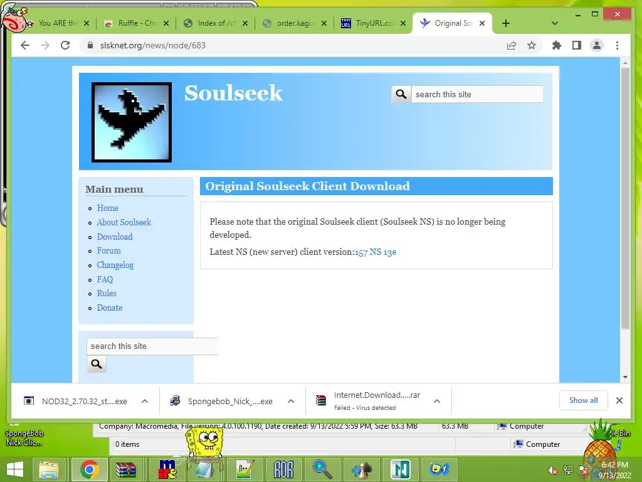Open WinRAR from the taskbar
Viewport: 642px width, 482px height.
(x=126, y=469)
